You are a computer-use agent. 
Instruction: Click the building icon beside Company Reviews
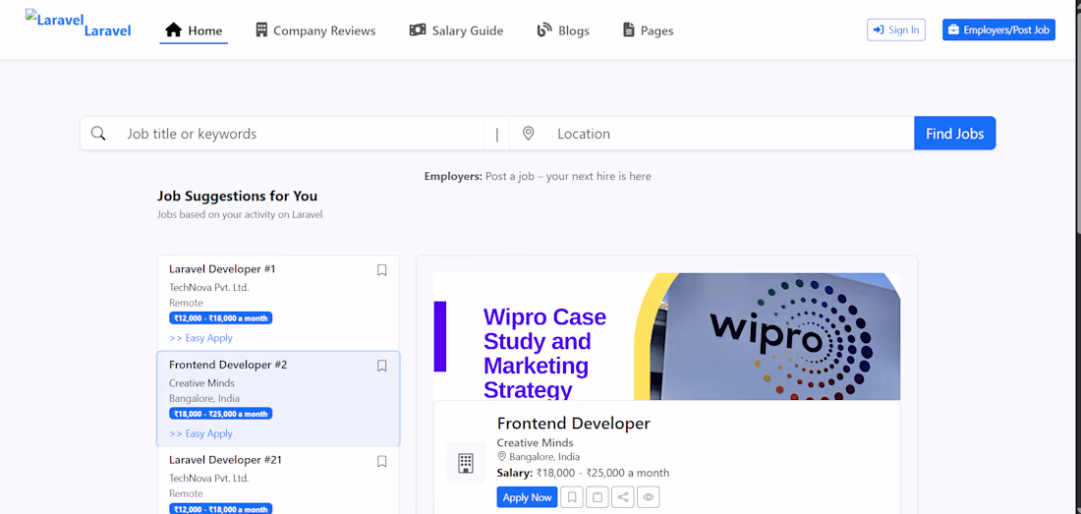[261, 30]
